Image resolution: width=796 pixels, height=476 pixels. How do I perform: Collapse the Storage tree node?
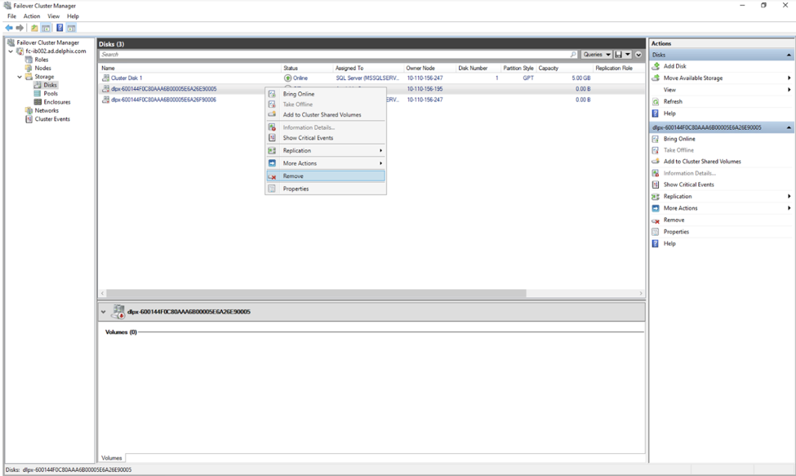point(20,77)
